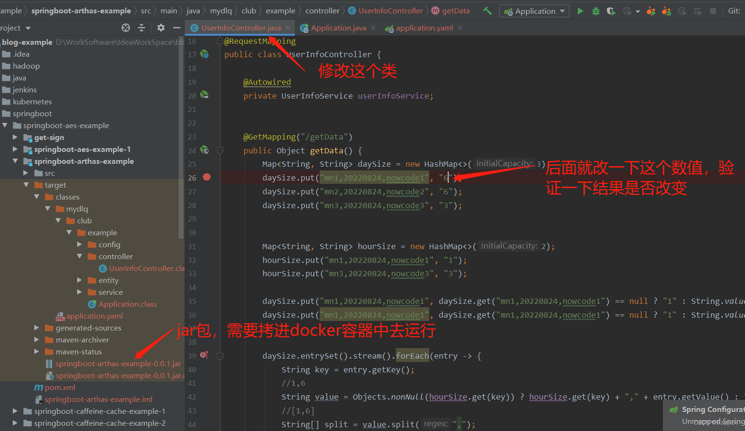Viewport: 745px width, 431px height.
Task: Switch to the application.yaml tab
Action: click(x=424, y=28)
